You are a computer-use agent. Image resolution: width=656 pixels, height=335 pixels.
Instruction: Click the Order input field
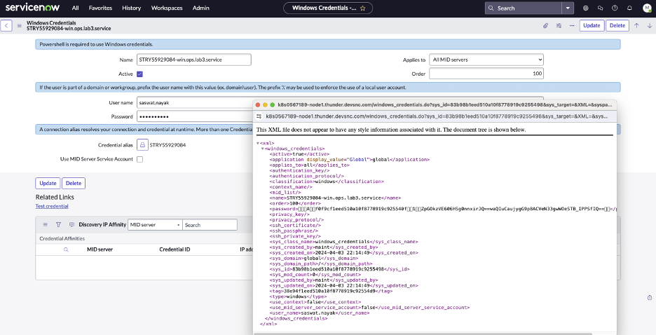486,74
